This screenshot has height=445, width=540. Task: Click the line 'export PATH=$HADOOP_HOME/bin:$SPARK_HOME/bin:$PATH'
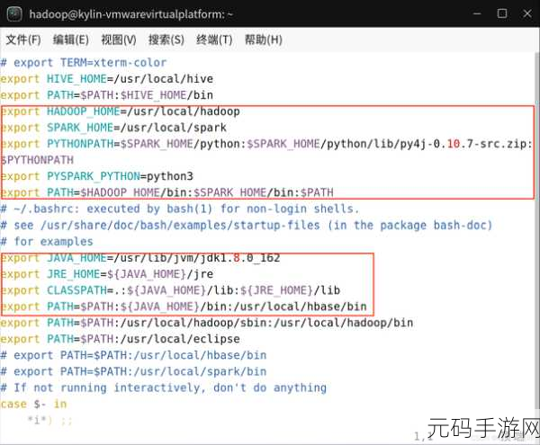click(166, 192)
